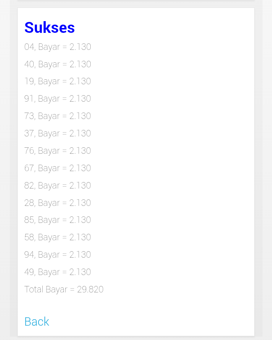
Task: Click the 91, Bayar entry
Action: pyautogui.click(x=57, y=99)
